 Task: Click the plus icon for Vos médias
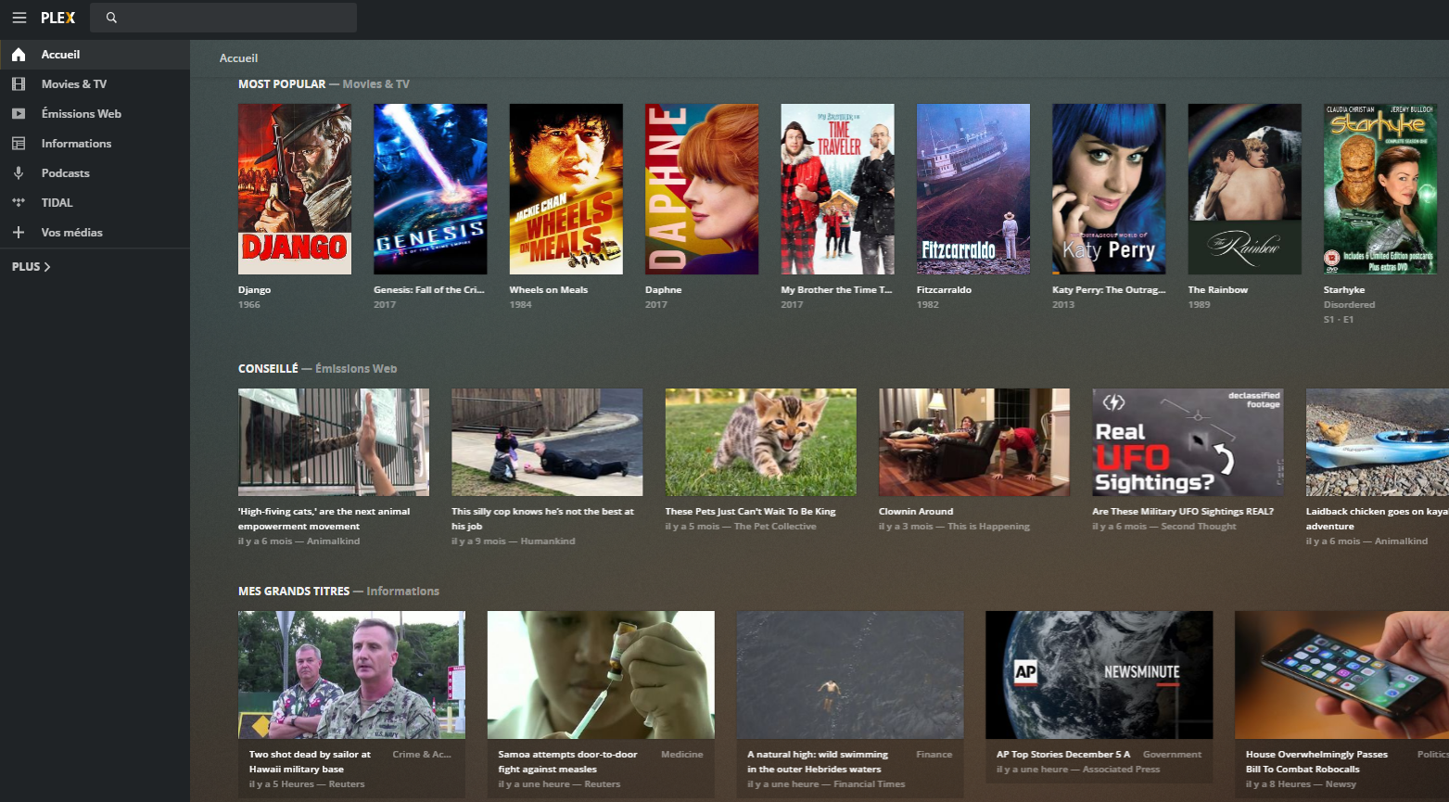tap(19, 233)
